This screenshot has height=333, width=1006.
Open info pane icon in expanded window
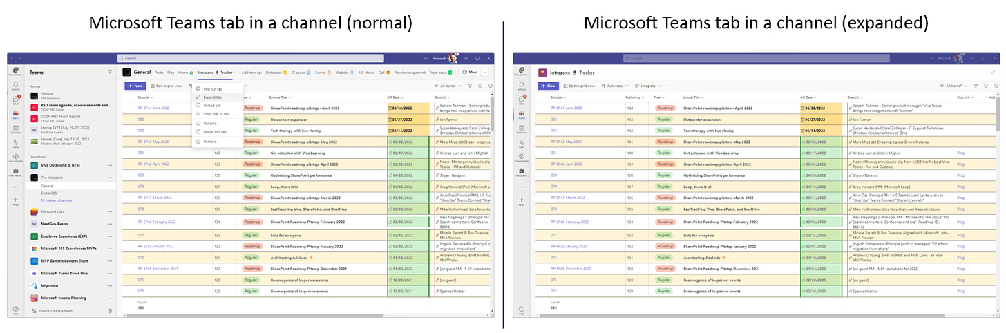tap(986, 86)
